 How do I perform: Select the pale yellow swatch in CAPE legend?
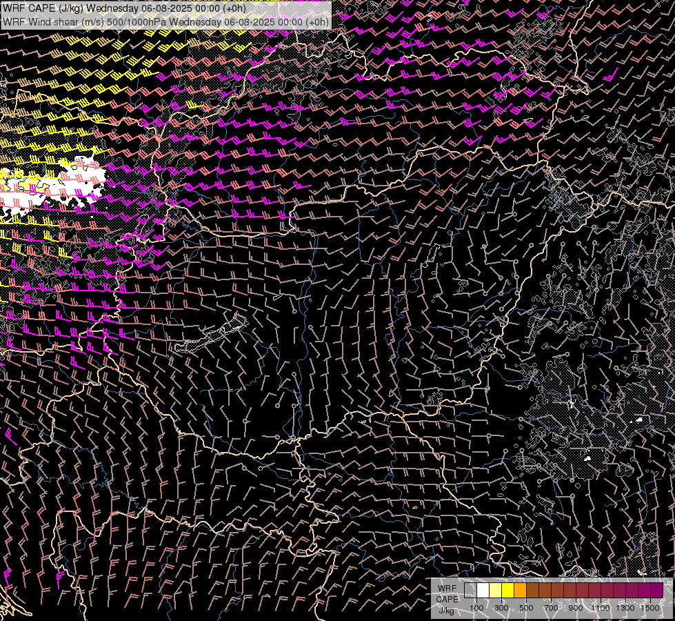pos(495,591)
